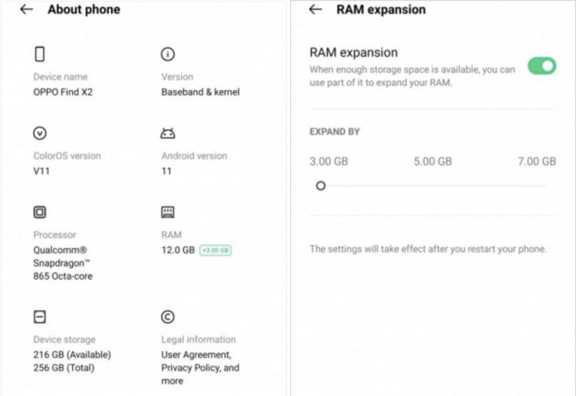Tap the Android robot icon
Image resolution: width=576 pixels, height=396 pixels.
click(168, 133)
